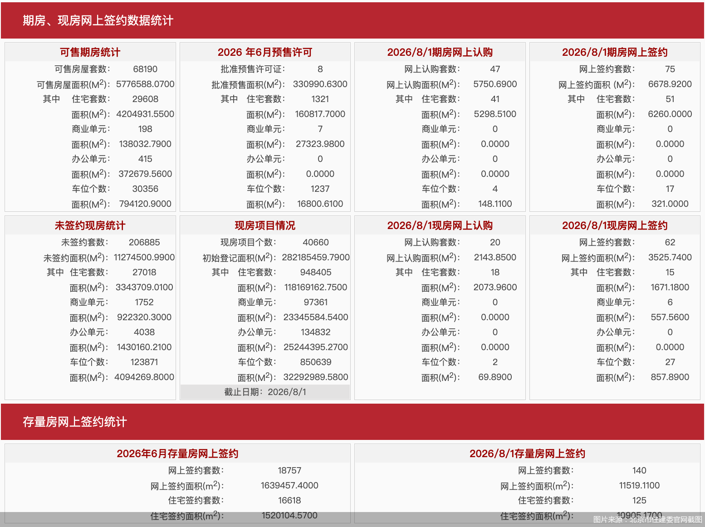
Task: Click the presale area value 330990.6300
Action: [320, 84]
